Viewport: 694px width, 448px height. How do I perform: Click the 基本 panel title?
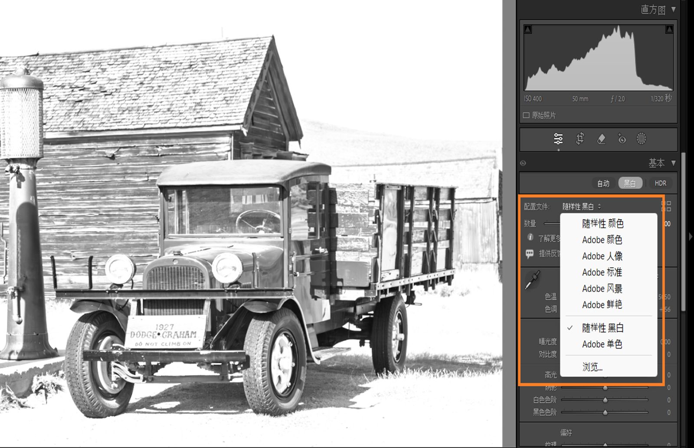pyautogui.click(x=656, y=163)
